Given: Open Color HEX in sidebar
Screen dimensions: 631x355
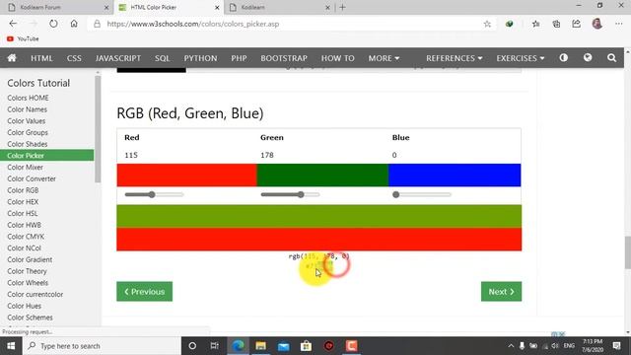Looking at the screenshot, I should point(23,201).
